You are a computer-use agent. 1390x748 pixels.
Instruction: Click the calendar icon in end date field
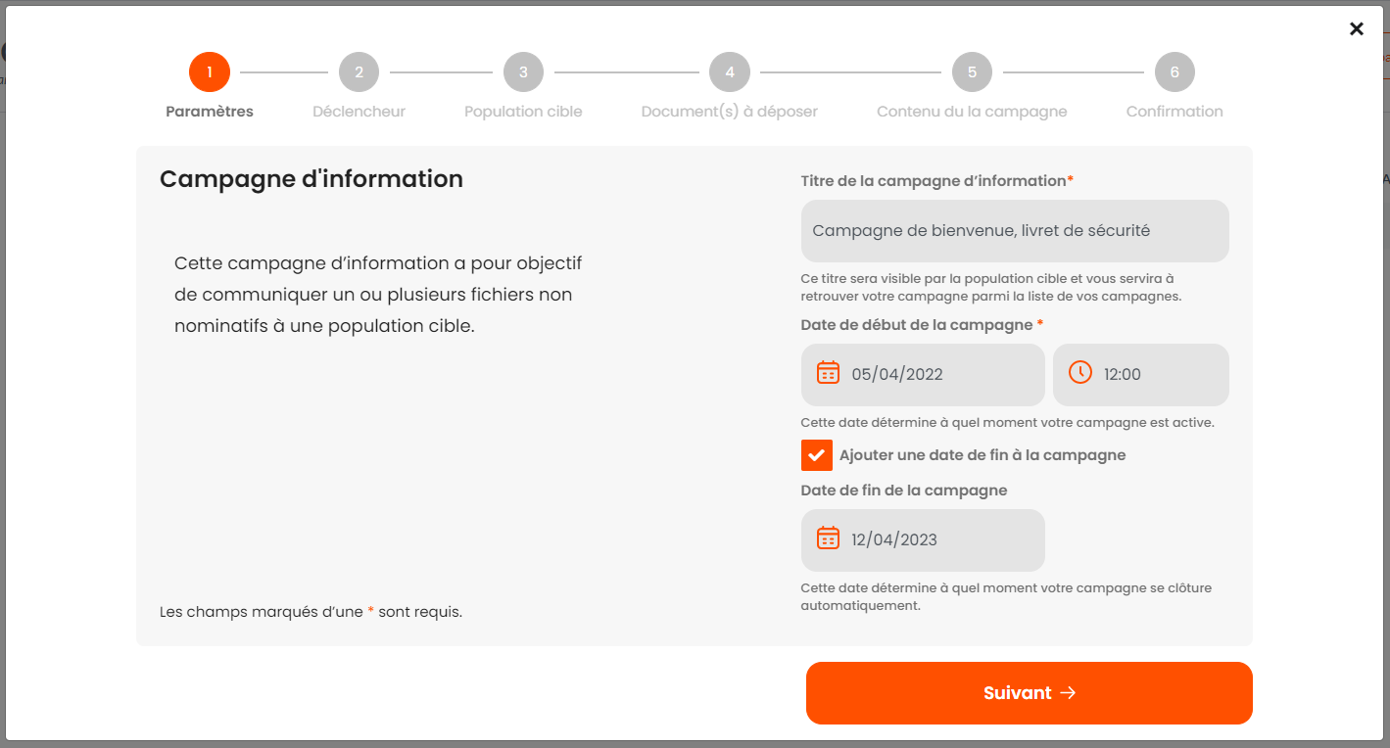click(x=828, y=538)
